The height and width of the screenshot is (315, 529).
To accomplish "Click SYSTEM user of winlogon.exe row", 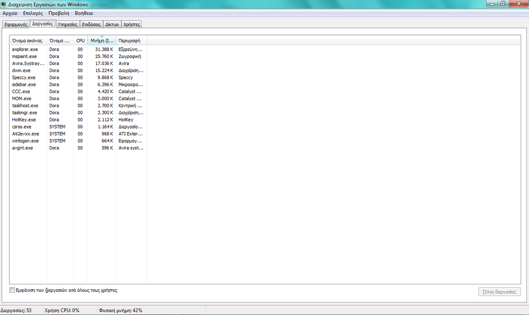I will tap(57, 140).
